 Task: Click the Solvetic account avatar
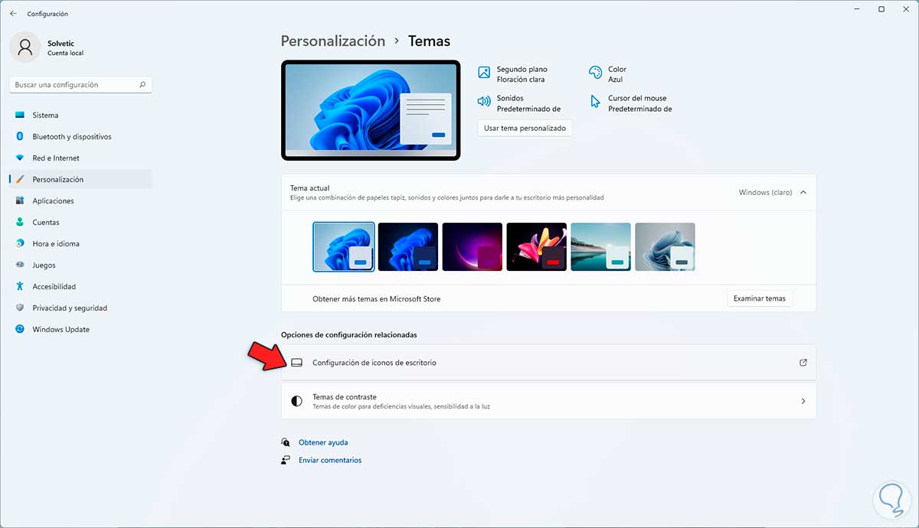(25, 47)
